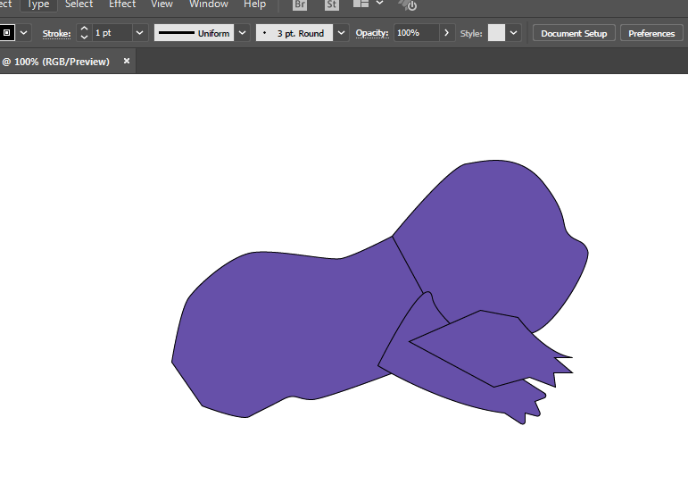Open the Effect menu
The width and height of the screenshot is (688, 501).
pos(122,4)
